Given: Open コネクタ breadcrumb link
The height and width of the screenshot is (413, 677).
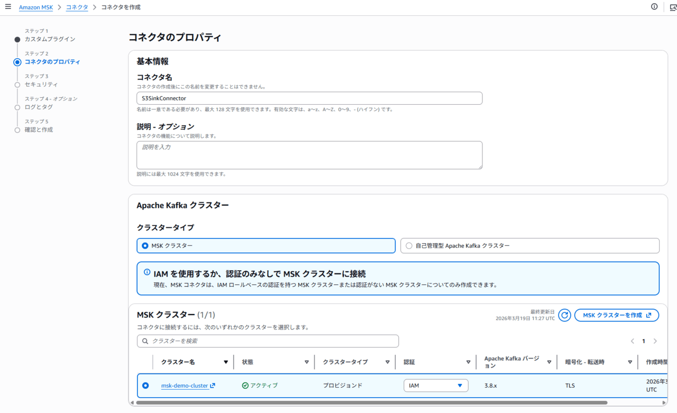Looking at the screenshot, I should click(x=77, y=7).
